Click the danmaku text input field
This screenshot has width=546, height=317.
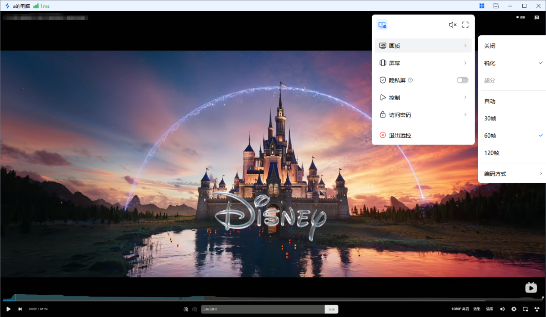point(263,309)
